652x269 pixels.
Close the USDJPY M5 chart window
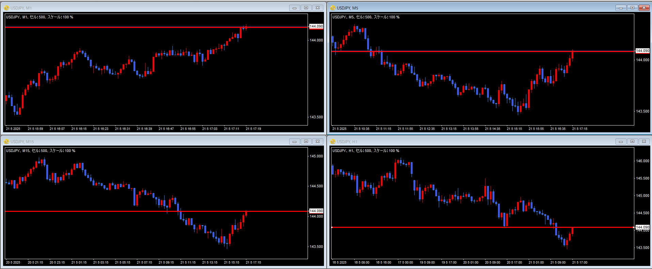(644, 8)
